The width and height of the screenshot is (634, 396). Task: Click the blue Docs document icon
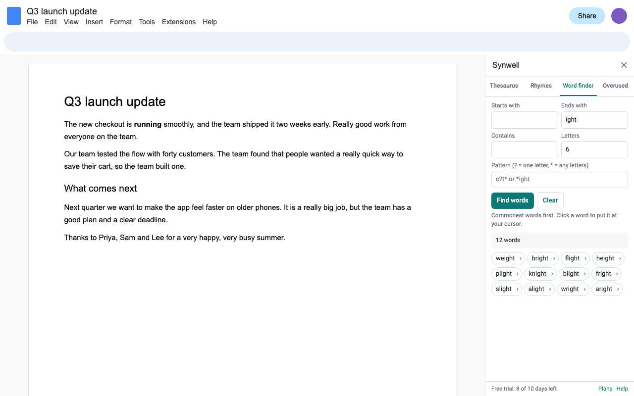tap(14, 16)
